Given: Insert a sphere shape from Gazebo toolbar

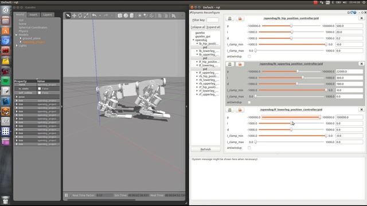Looking at the screenshot, I should pos(126,15).
